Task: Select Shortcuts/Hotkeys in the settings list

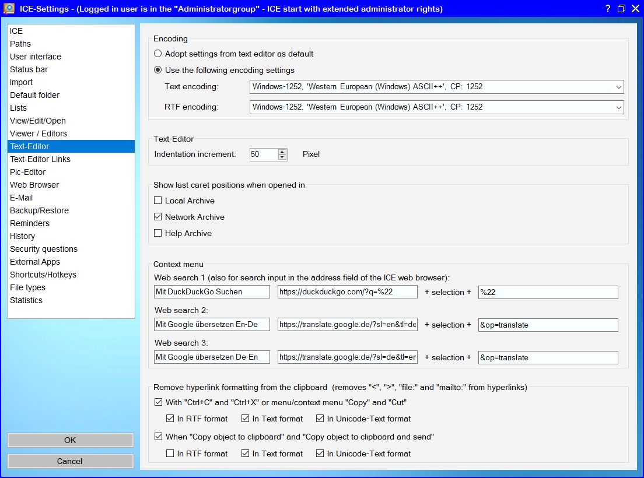Action: pyautogui.click(x=43, y=275)
